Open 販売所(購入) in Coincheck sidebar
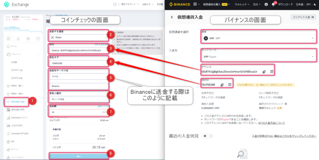The width and height of the screenshot is (319, 160). tap(15, 86)
